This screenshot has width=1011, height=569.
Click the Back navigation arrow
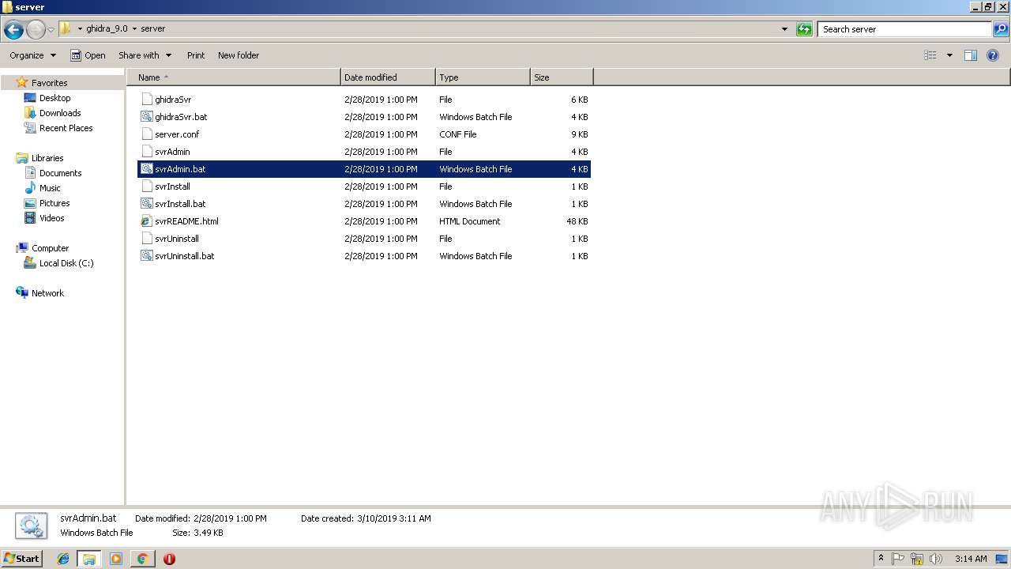tap(13, 29)
